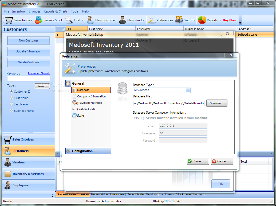Image resolution: width=276 pixels, height=206 pixels.
Task: Open the Invoices menu
Action: click(34, 11)
